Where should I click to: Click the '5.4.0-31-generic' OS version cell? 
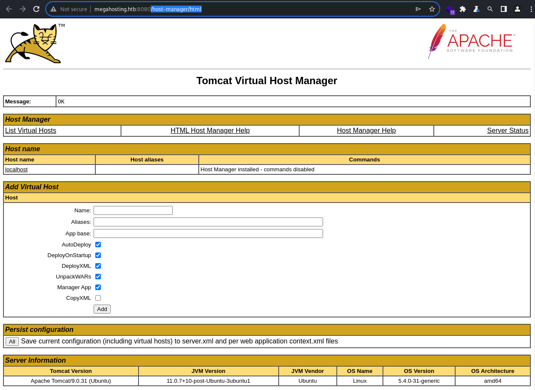pyautogui.click(x=419, y=381)
